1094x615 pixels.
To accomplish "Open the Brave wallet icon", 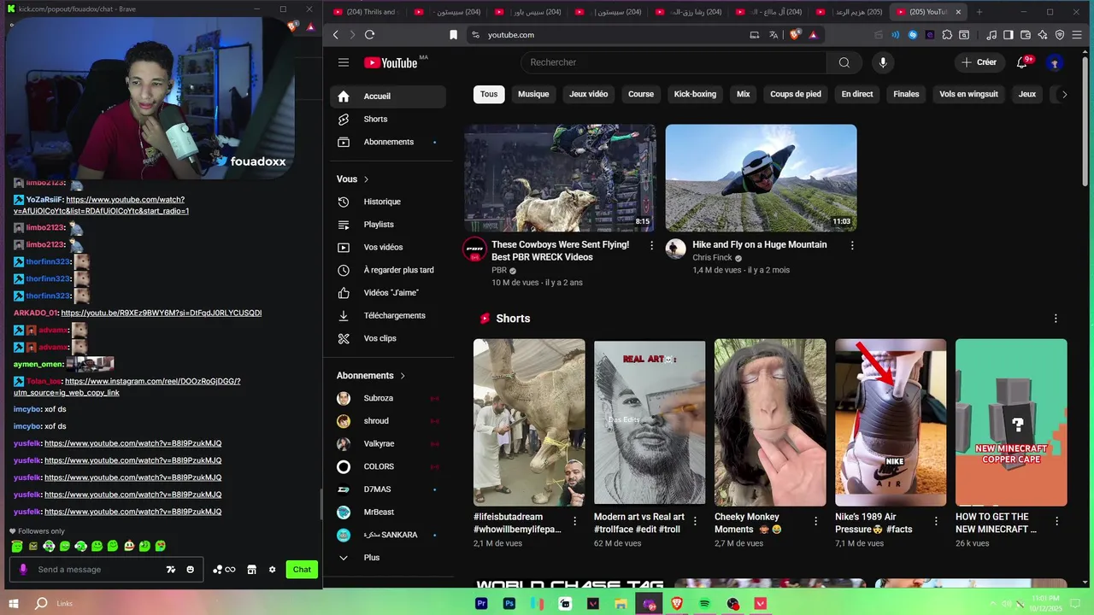I will [1026, 35].
